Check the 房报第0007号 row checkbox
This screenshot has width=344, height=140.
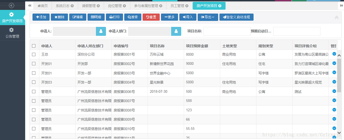coord(34,101)
